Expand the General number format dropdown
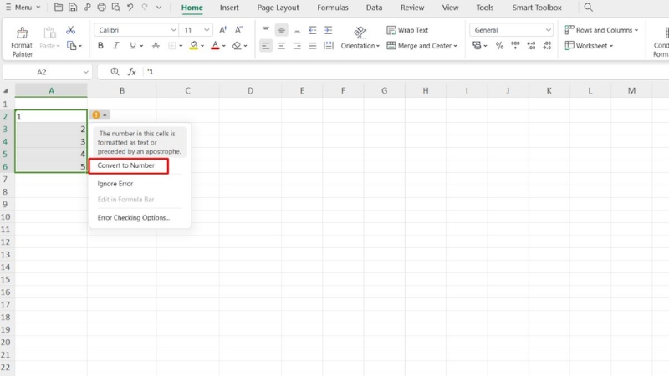 [x=512, y=30]
